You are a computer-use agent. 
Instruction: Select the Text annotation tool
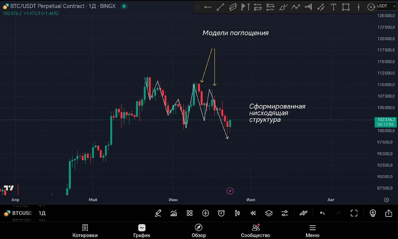tap(333, 7)
